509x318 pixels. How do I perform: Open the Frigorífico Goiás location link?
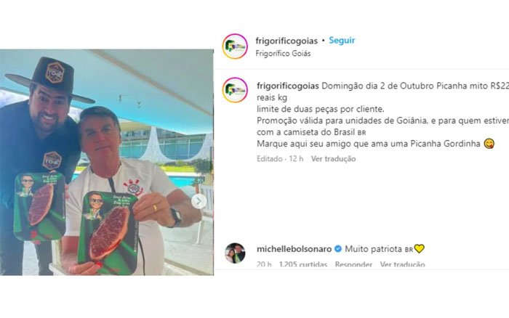(x=283, y=54)
